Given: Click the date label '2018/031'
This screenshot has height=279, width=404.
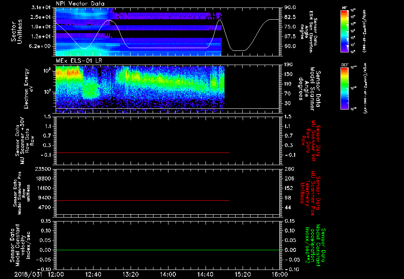Looking at the screenshot, I should pos(28,274).
